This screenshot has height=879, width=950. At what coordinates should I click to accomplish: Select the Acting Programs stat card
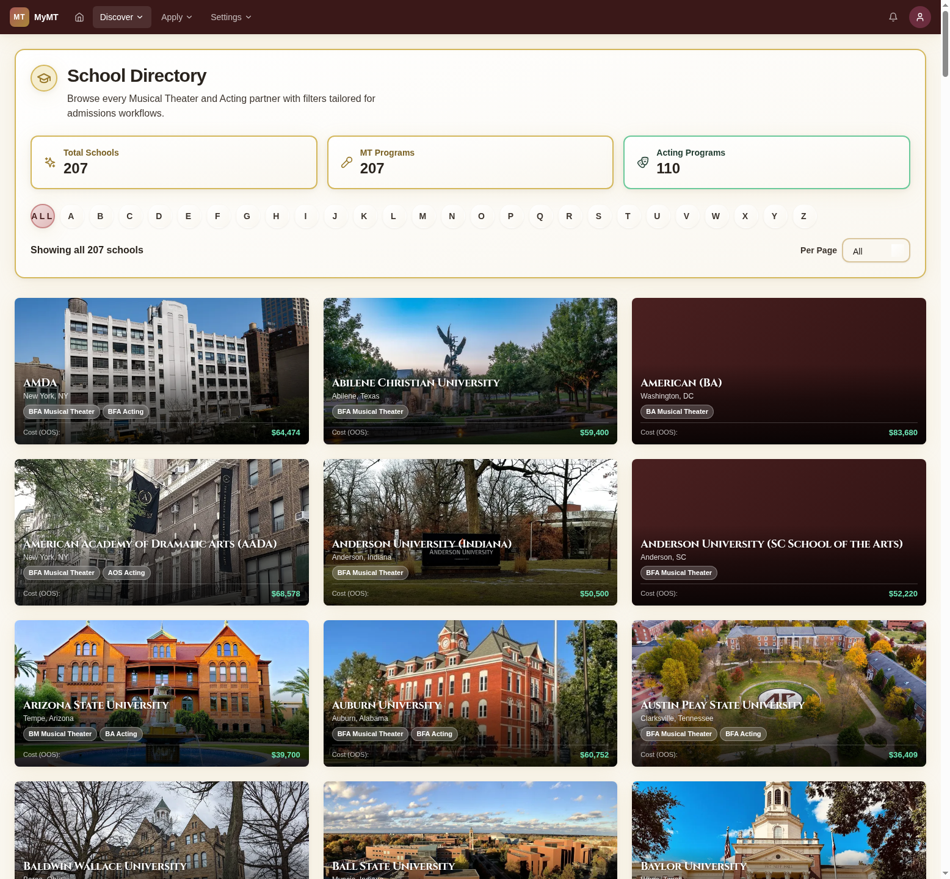[x=766, y=162]
